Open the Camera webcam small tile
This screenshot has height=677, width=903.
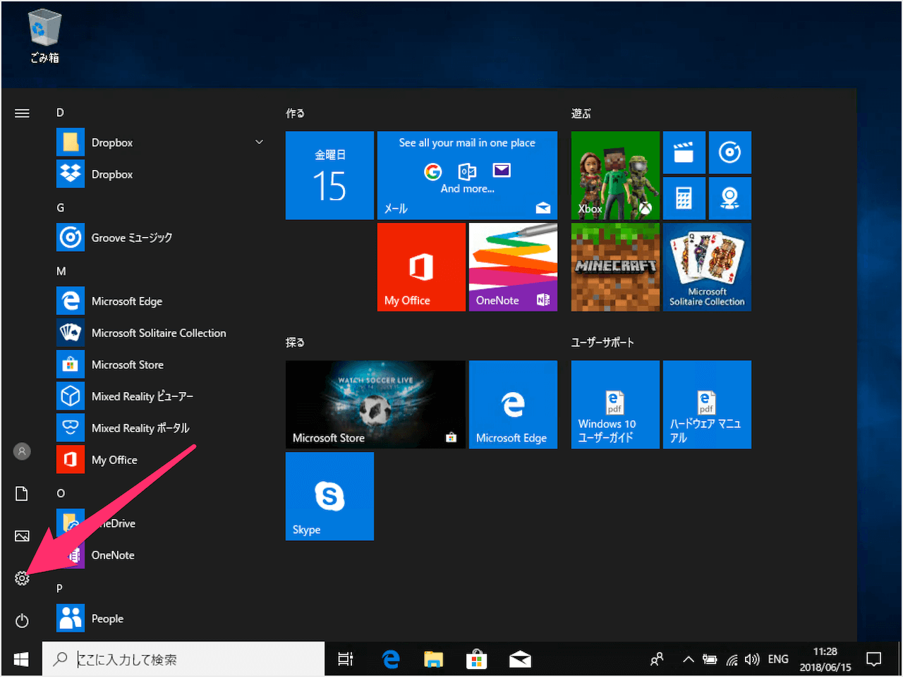click(730, 198)
